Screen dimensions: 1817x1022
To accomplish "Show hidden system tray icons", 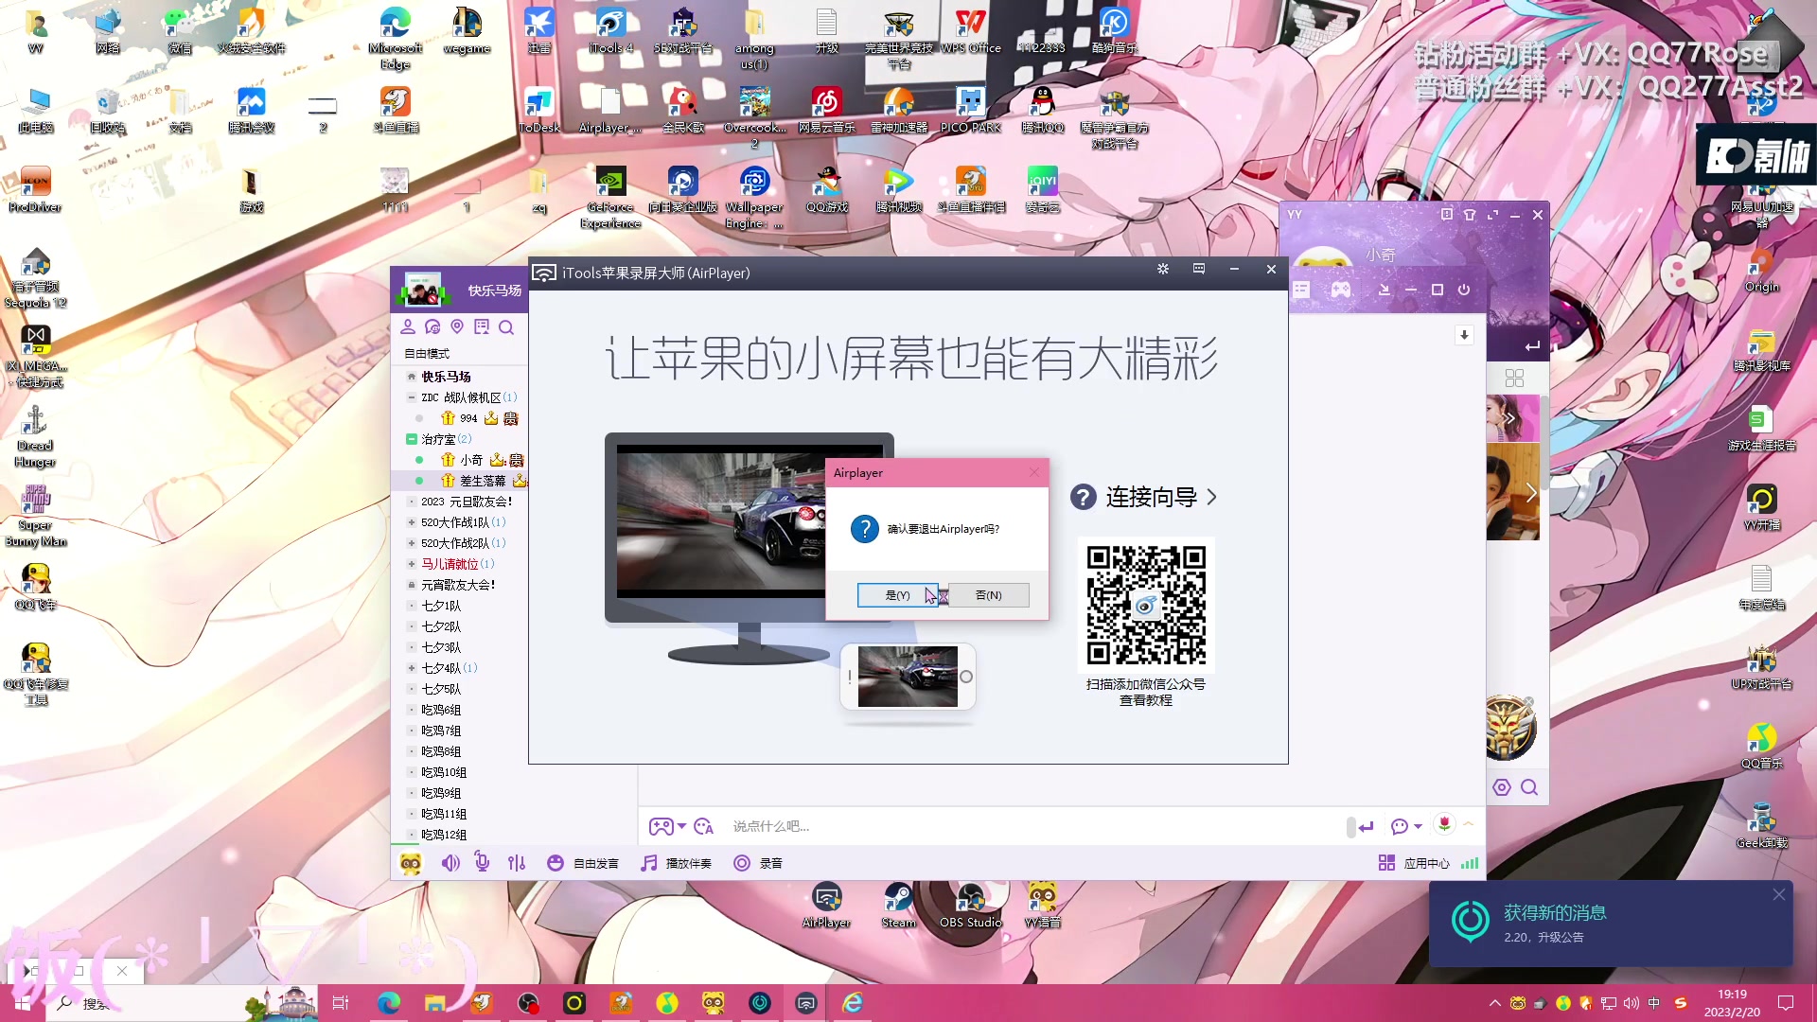I will pos(1495,1003).
